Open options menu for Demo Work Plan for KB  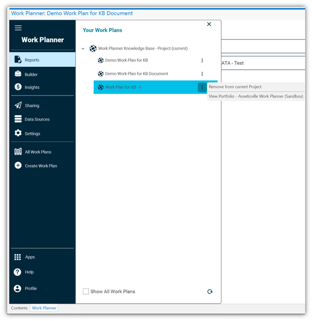click(202, 60)
